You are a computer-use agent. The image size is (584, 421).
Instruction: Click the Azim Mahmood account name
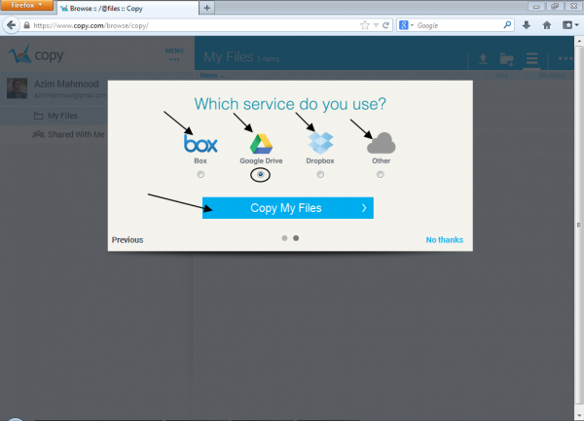pyautogui.click(x=66, y=84)
